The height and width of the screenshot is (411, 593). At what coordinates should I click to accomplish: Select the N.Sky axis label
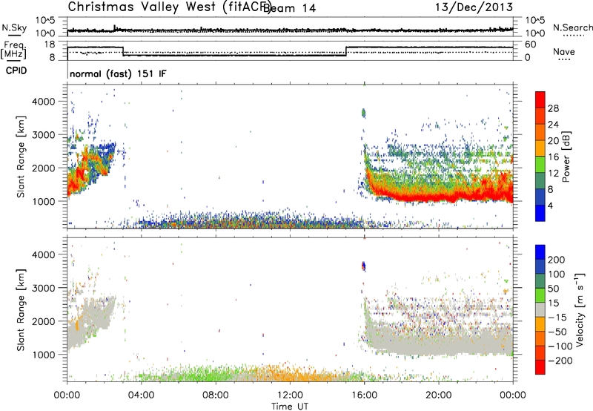pyautogui.click(x=14, y=27)
